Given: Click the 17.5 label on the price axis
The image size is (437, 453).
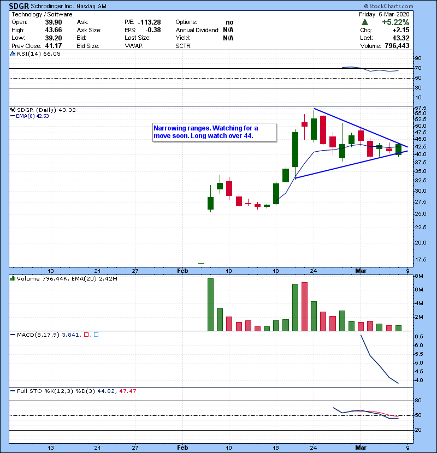Looking at the screenshot, I should pos(421,259).
